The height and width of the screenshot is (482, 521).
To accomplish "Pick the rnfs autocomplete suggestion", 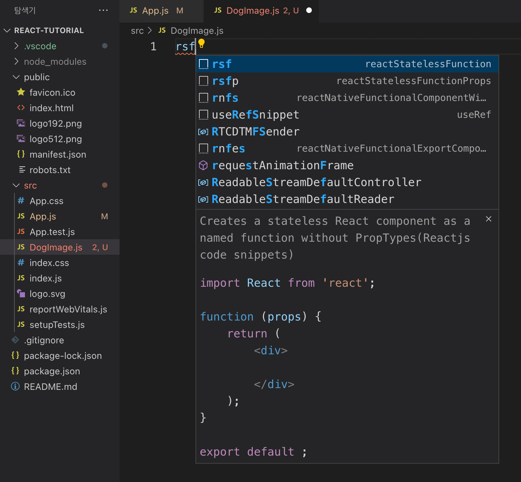I will point(347,98).
